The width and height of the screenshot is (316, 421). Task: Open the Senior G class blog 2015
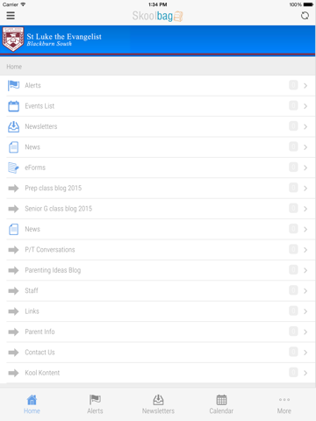point(158,209)
